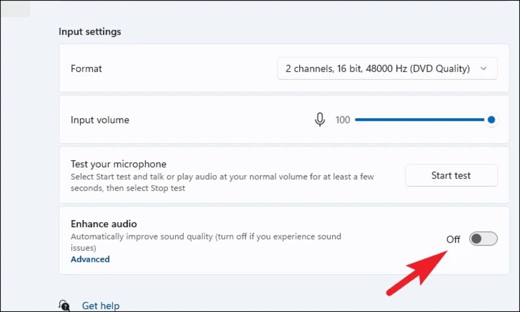
Task: Click the Off label beside Enhance audio switch
Action: 453,239
